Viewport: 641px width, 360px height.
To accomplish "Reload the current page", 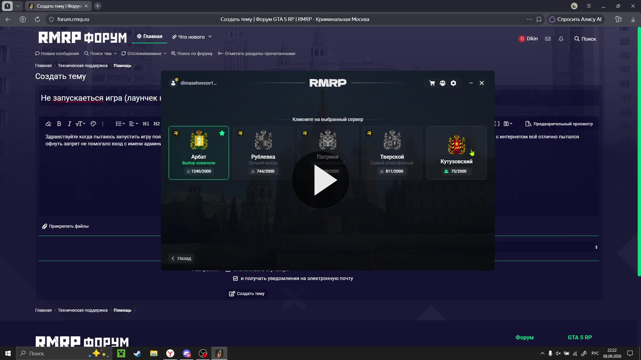I will (x=37, y=19).
